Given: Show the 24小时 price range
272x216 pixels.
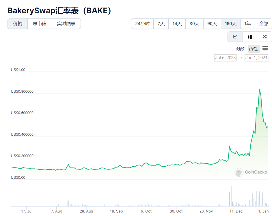Looking at the screenshot, I should (x=142, y=24).
